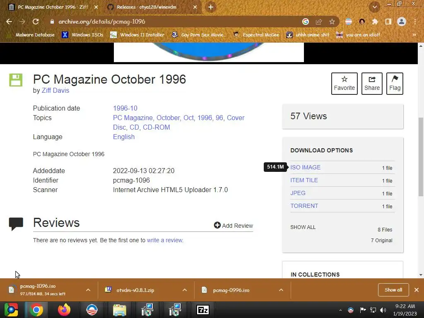Open the ITEM TILE download option
This screenshot has height=318, width=424.
304,180
